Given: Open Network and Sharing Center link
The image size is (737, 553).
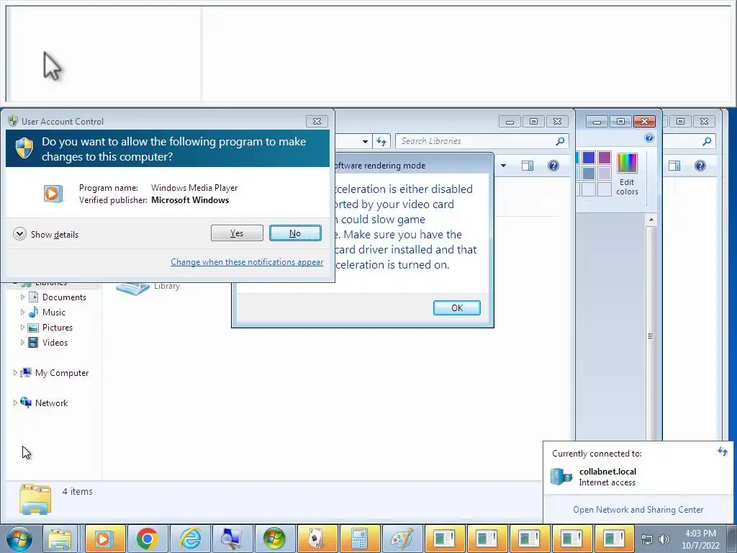Looking at the screenshot, I should [x=638, y=510].
